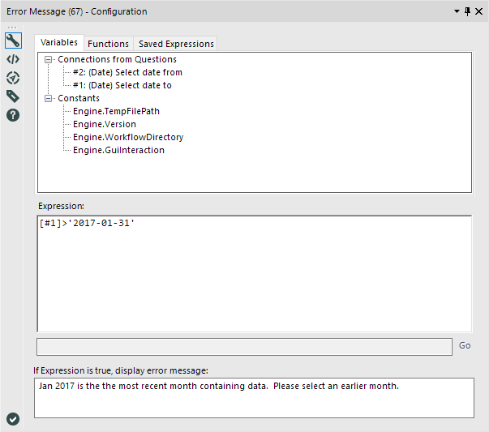Pin the Configuration window
Screen dimensions: 489x432
[x=468, y=12]
